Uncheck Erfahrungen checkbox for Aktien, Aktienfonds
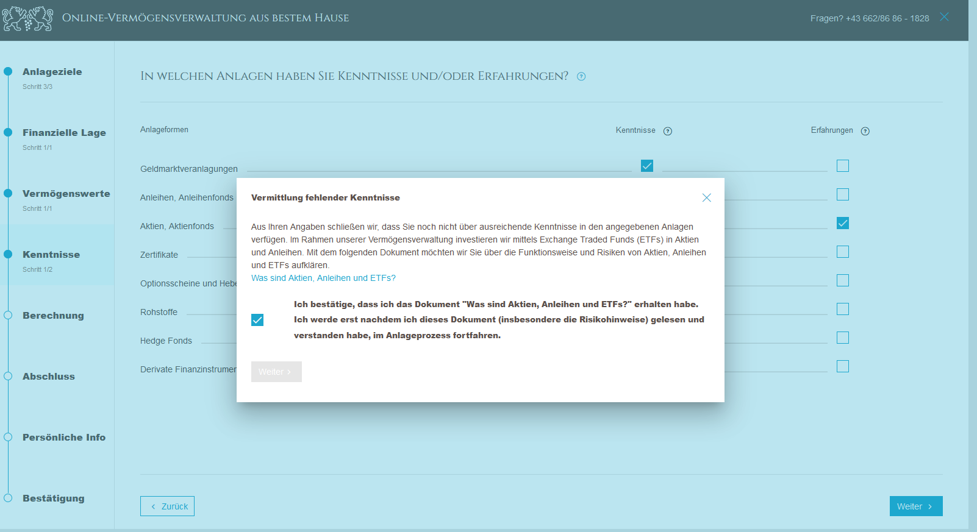Viewport: 977px width, 532px height. (x=843, y=223)
